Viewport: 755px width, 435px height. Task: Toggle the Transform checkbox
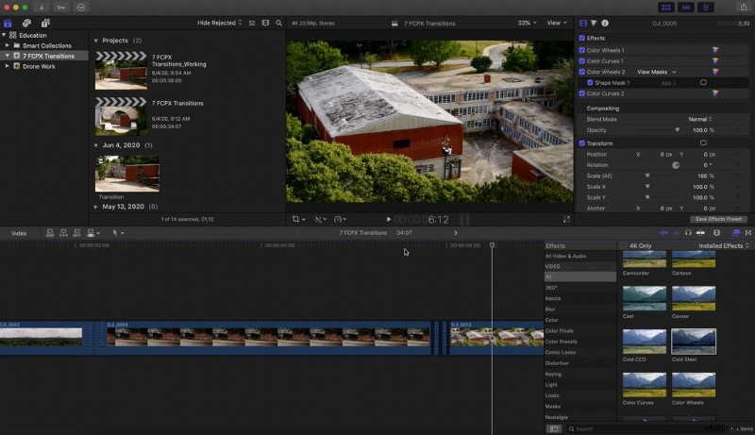coord(582,143)
